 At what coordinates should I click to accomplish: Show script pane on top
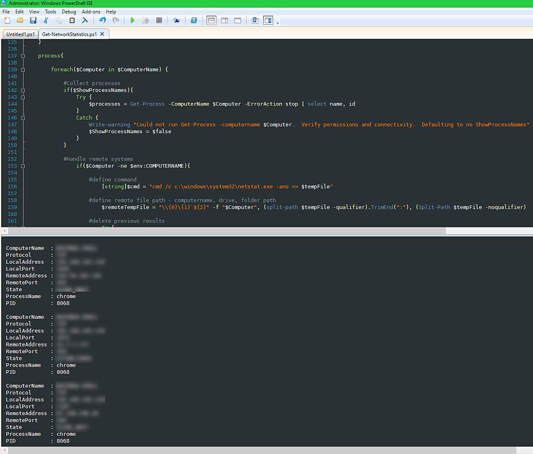click(211, 20)
